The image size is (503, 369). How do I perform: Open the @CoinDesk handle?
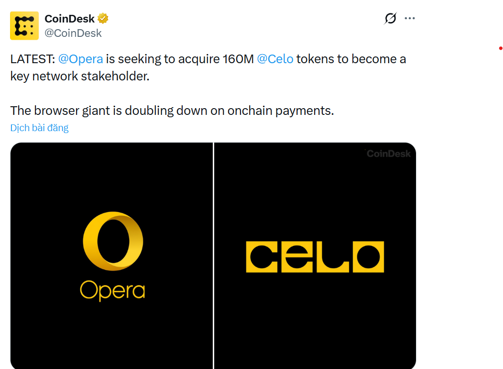pos(73,33)
